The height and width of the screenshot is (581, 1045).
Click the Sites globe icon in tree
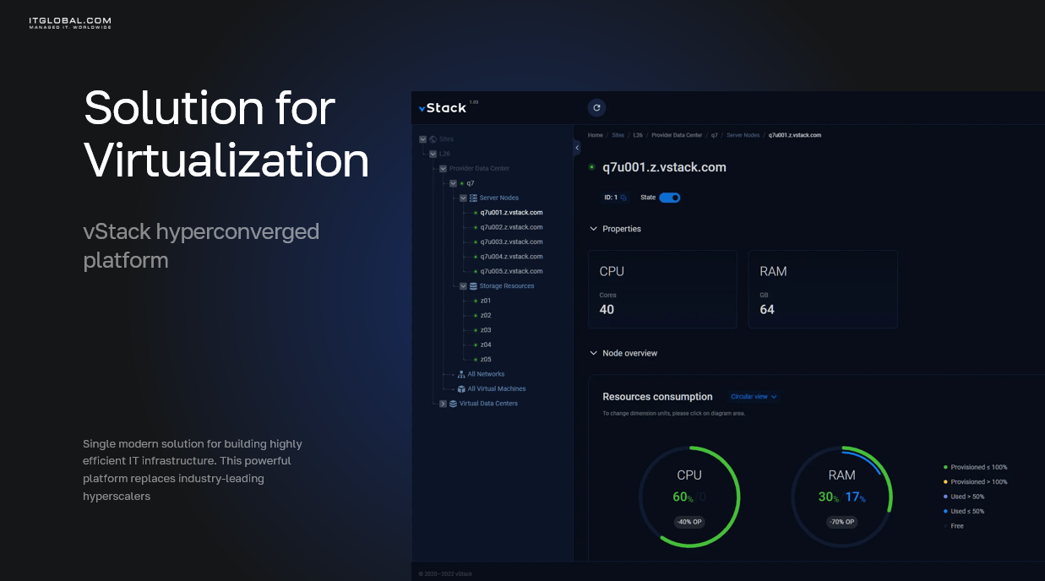433,139
